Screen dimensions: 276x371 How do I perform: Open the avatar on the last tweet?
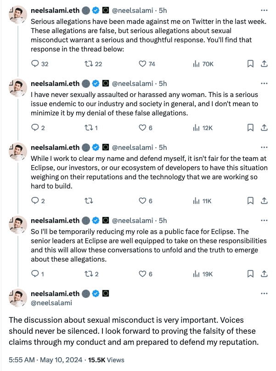(18, 297)
